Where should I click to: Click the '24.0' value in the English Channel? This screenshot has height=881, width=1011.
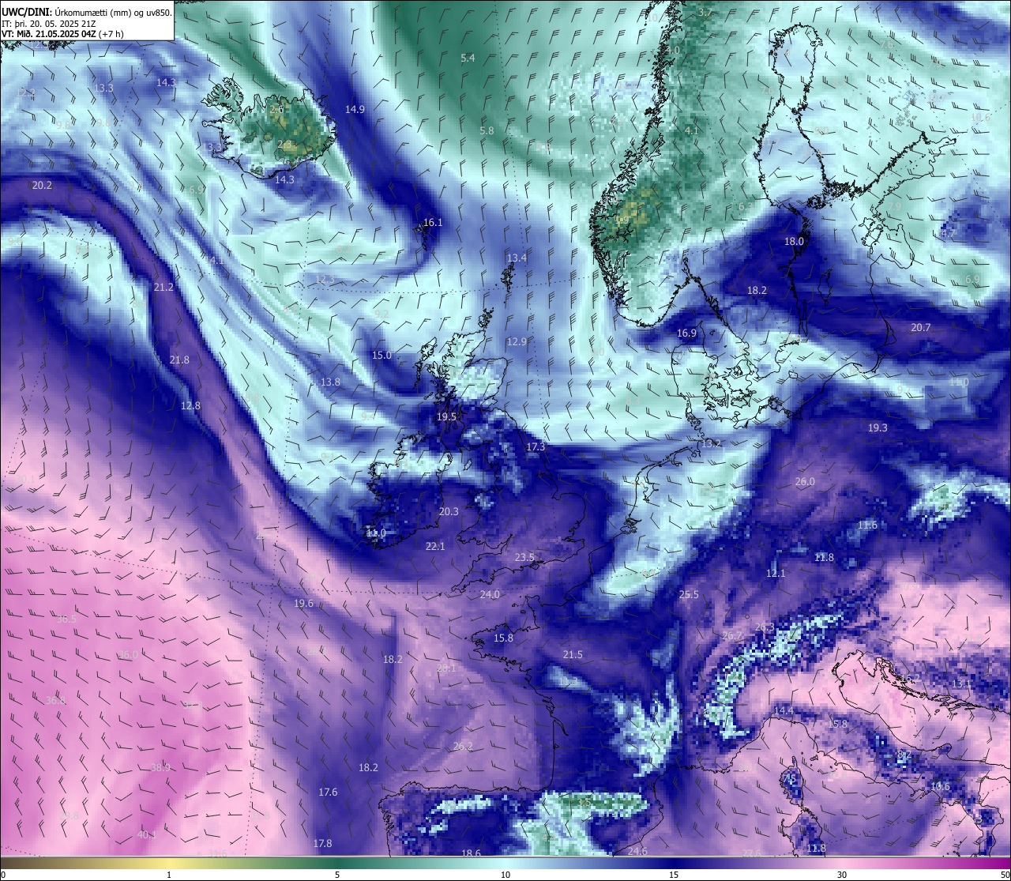coord(490,595)
